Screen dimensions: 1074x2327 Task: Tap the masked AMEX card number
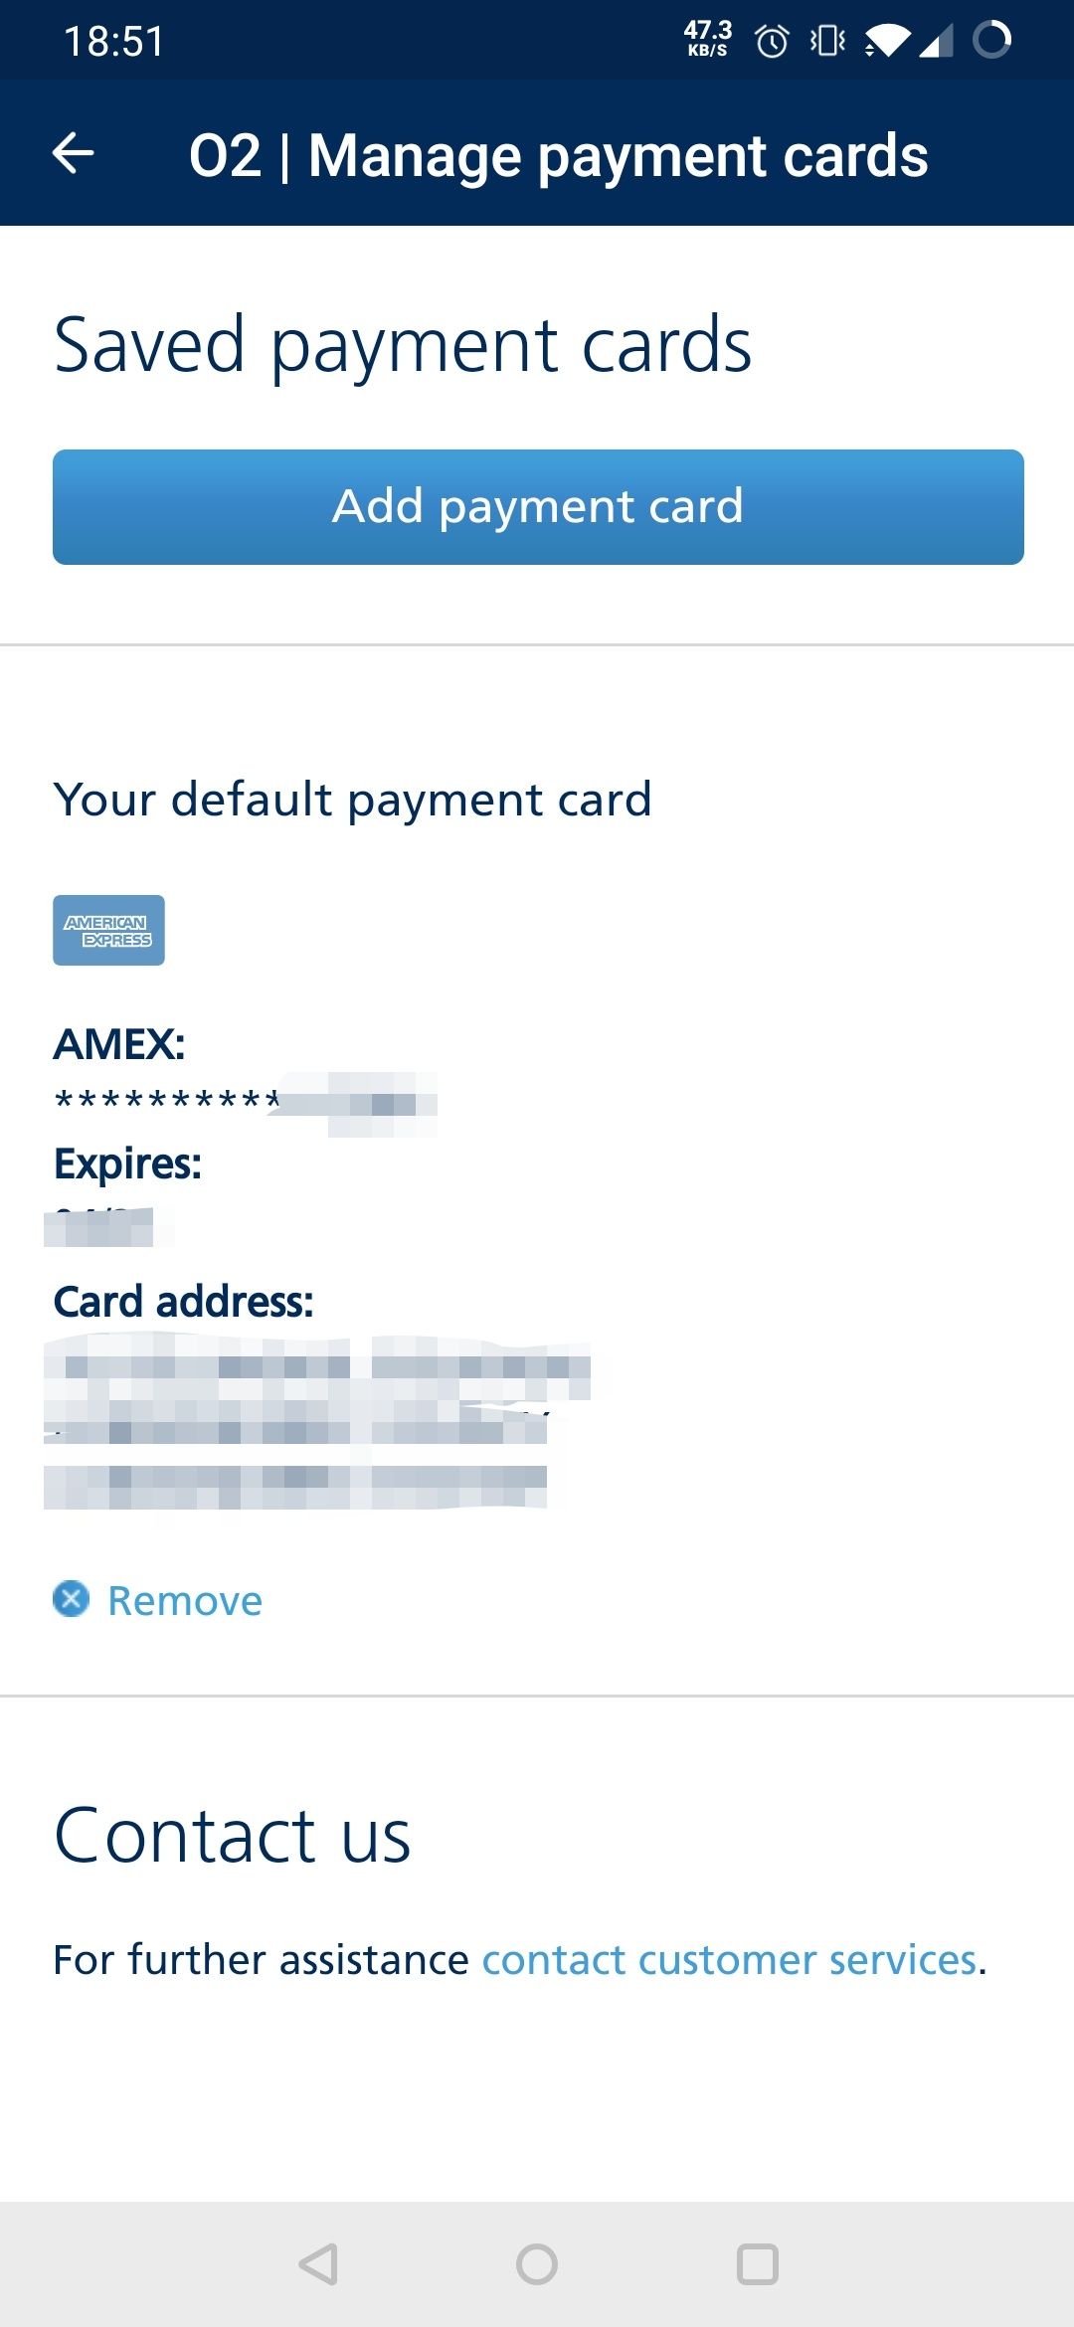click(x=245, y=1101)
